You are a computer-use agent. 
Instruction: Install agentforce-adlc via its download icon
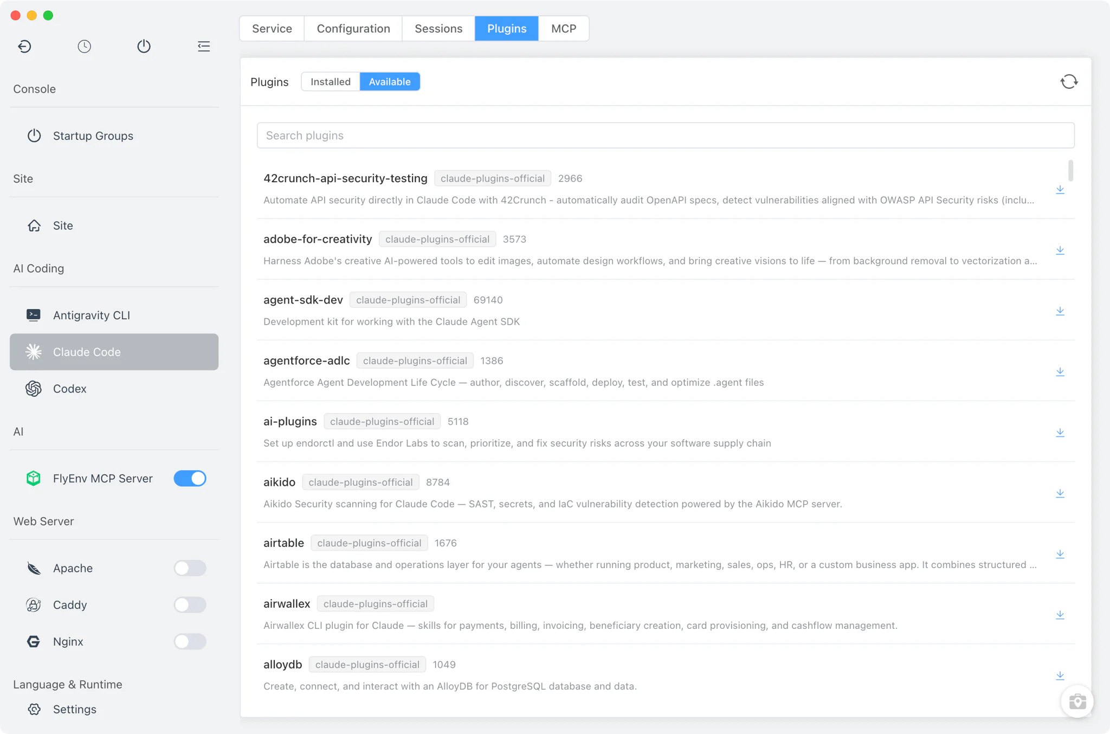tap(1060, 371)
